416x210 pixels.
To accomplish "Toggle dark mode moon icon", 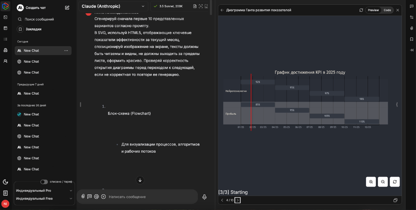I will tap(5, 182).
